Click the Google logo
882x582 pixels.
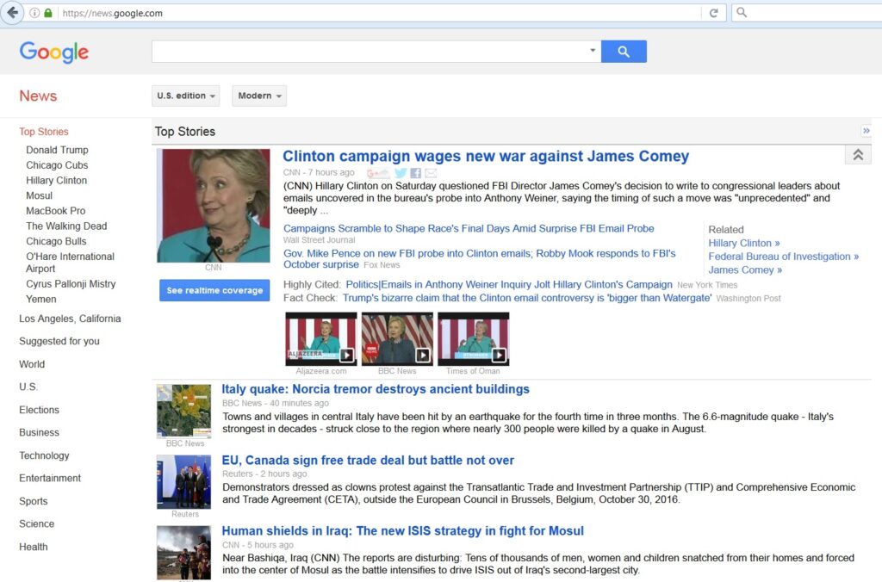[x=54, y=53]
